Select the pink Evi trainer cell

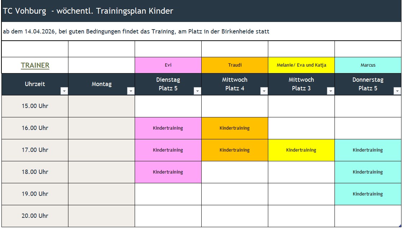tap(168, 65)
